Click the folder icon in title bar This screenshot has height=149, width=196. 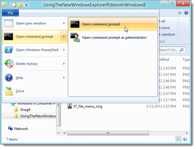(x=4, y=5)
